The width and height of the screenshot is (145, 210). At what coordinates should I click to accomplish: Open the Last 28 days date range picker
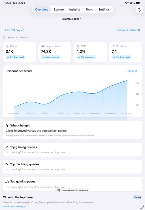point(15,30)
